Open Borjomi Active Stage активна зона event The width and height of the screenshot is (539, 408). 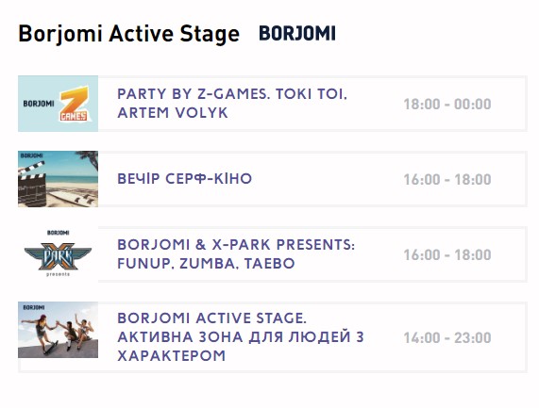241,337
